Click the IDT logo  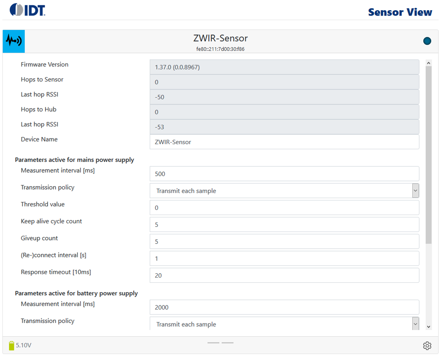tap(28, 10)
